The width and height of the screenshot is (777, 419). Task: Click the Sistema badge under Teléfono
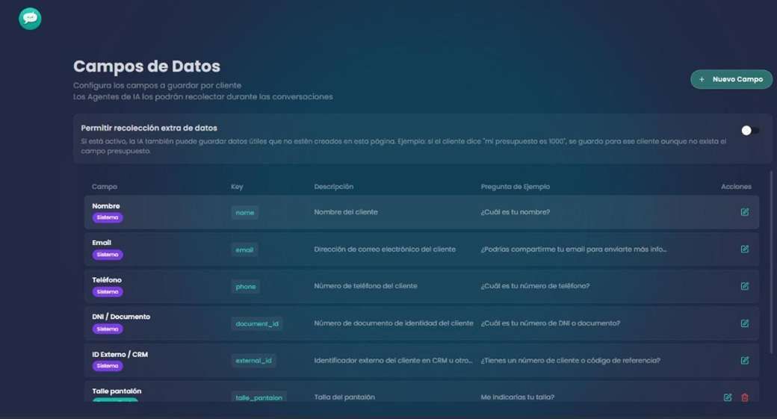coord(108,292)
